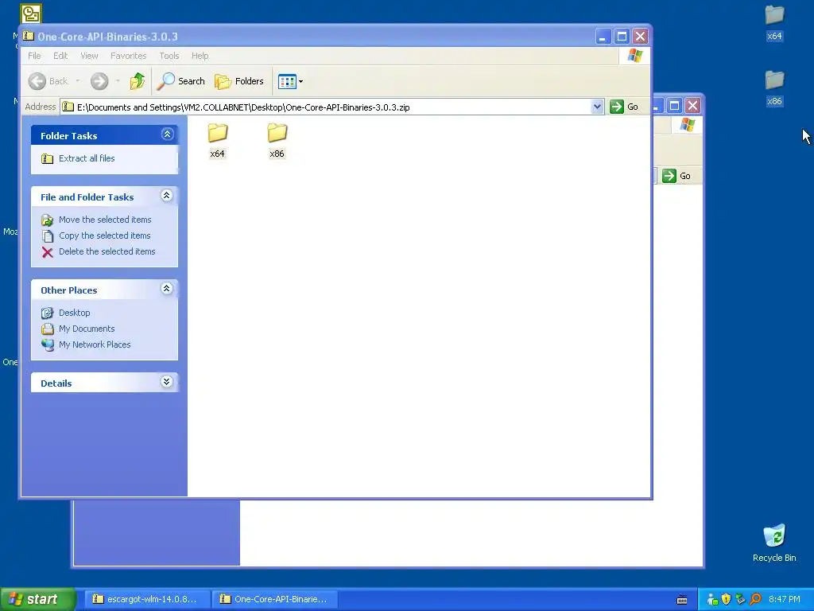Expand the Address bar dropdown

point(597,107)
